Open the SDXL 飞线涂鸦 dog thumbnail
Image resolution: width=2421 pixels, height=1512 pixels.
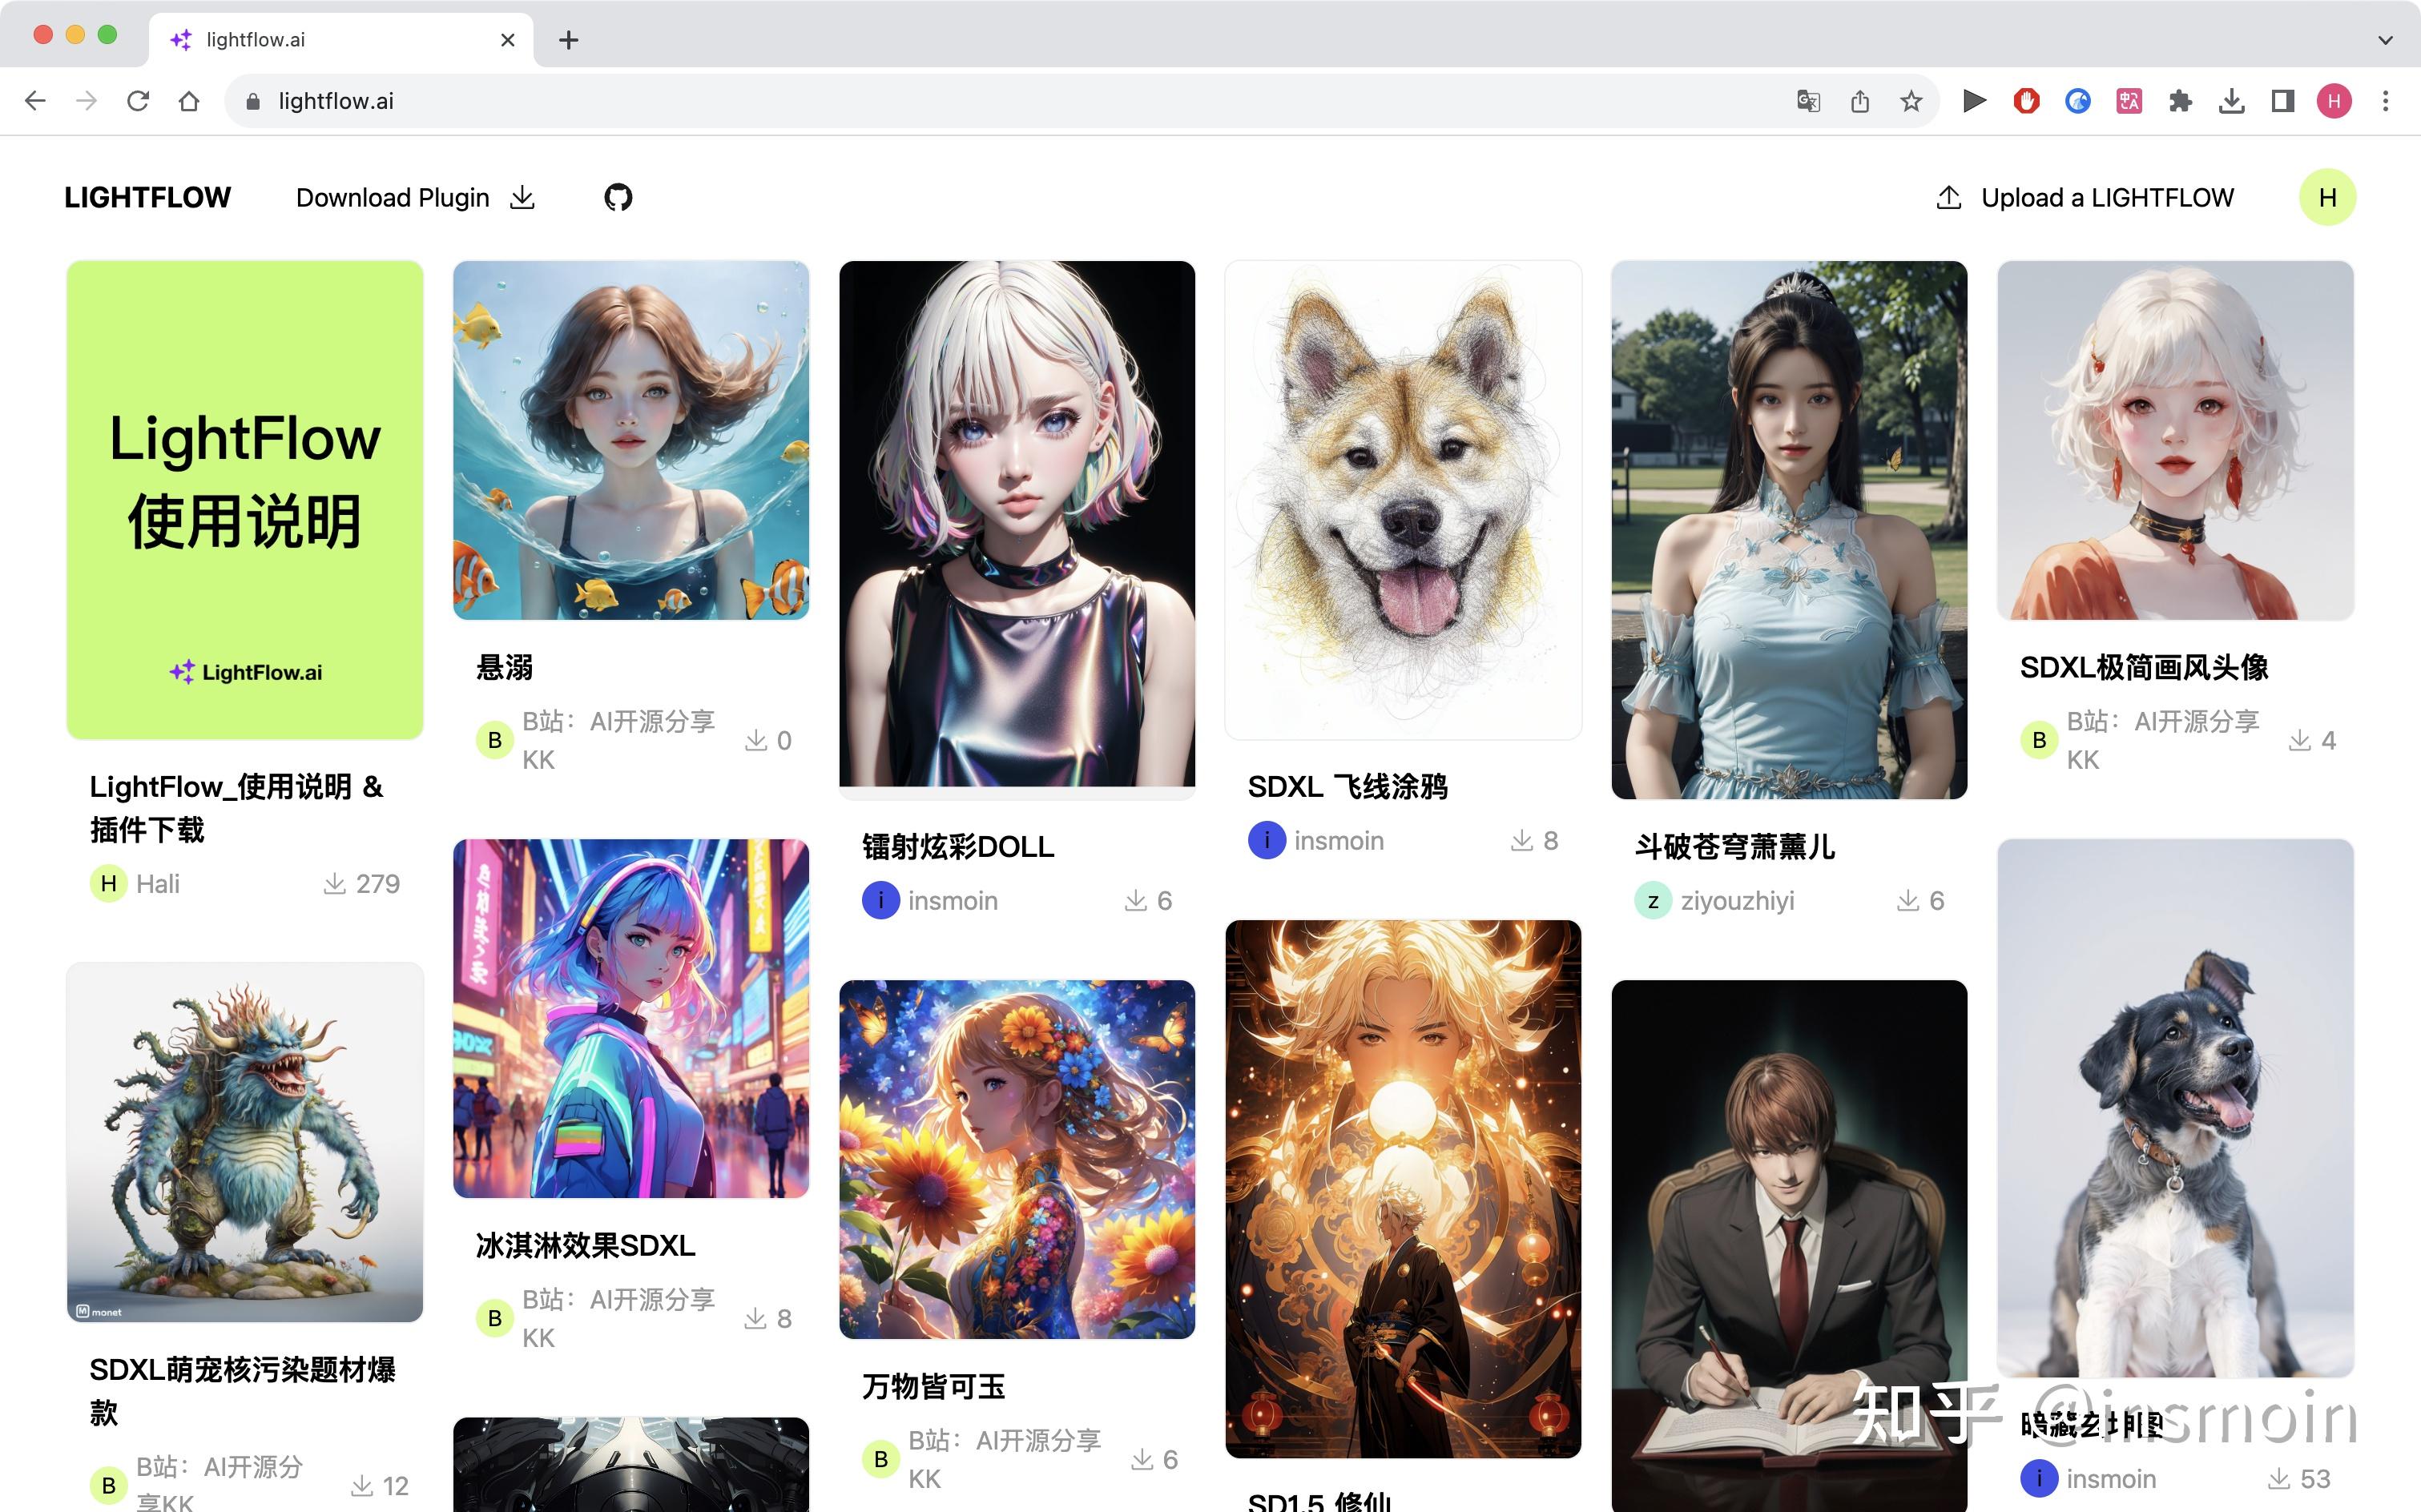[1403, 500]
